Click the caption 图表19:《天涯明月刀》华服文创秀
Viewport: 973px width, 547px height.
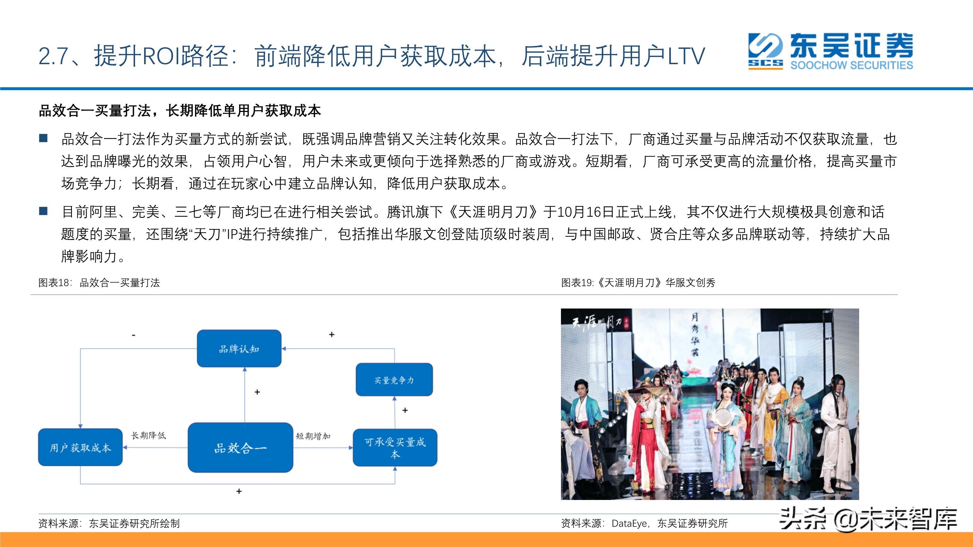[x=638, y=282]
